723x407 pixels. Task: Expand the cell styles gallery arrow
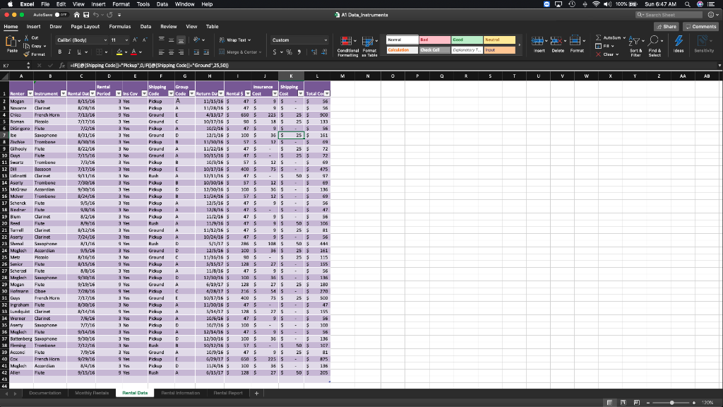pyautogui.click(x=519, y=45)
